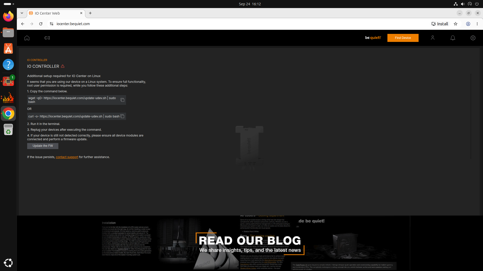Screen dimensions: 483x271
Task: Click the page's vertical scrollbar
Action: 471,116
